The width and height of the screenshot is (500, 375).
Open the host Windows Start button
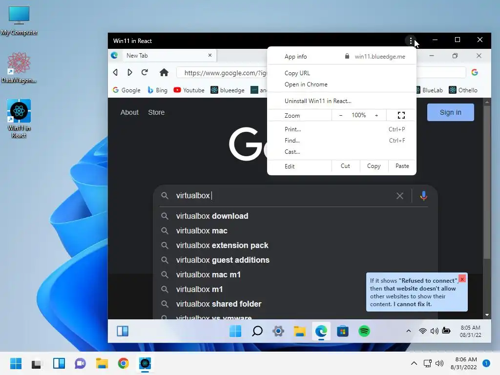pos(16,363)
